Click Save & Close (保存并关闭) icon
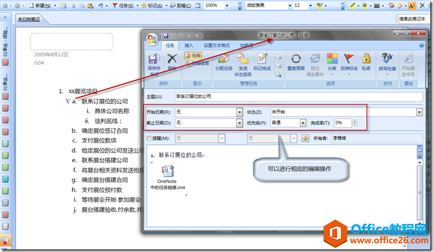Viewport: 433px width, 252px height. pyautogui.click(x=153, y=59)
